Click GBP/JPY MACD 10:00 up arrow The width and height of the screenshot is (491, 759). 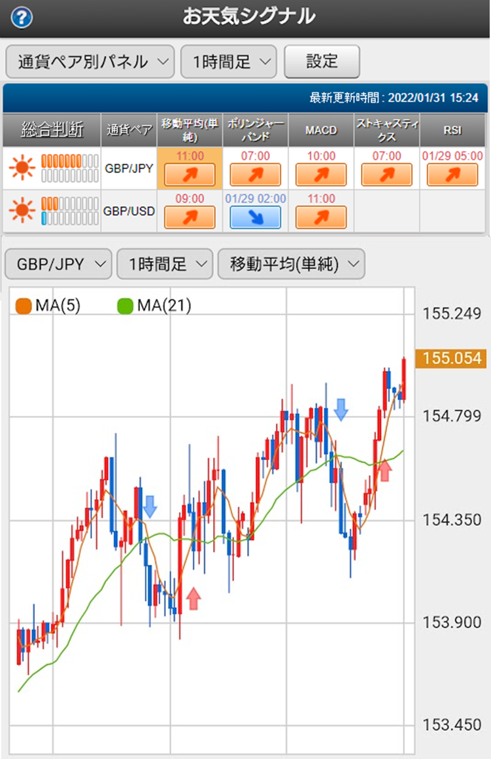(322, 175)
